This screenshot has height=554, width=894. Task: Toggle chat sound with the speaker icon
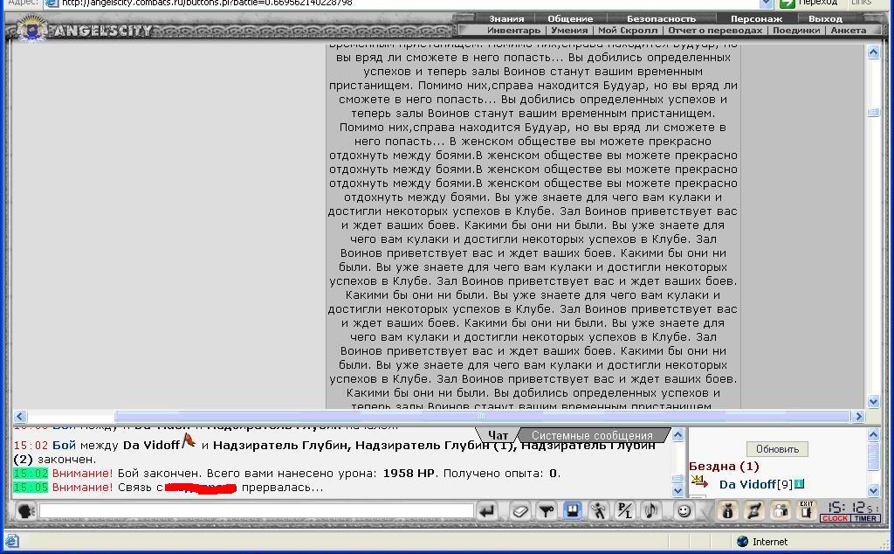coord(651,511)
